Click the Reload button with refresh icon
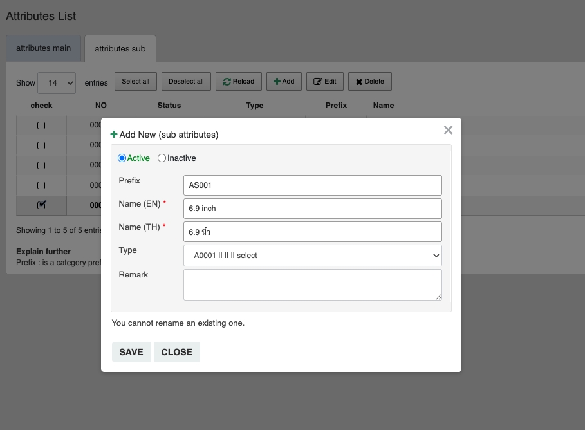 point(239,82)
